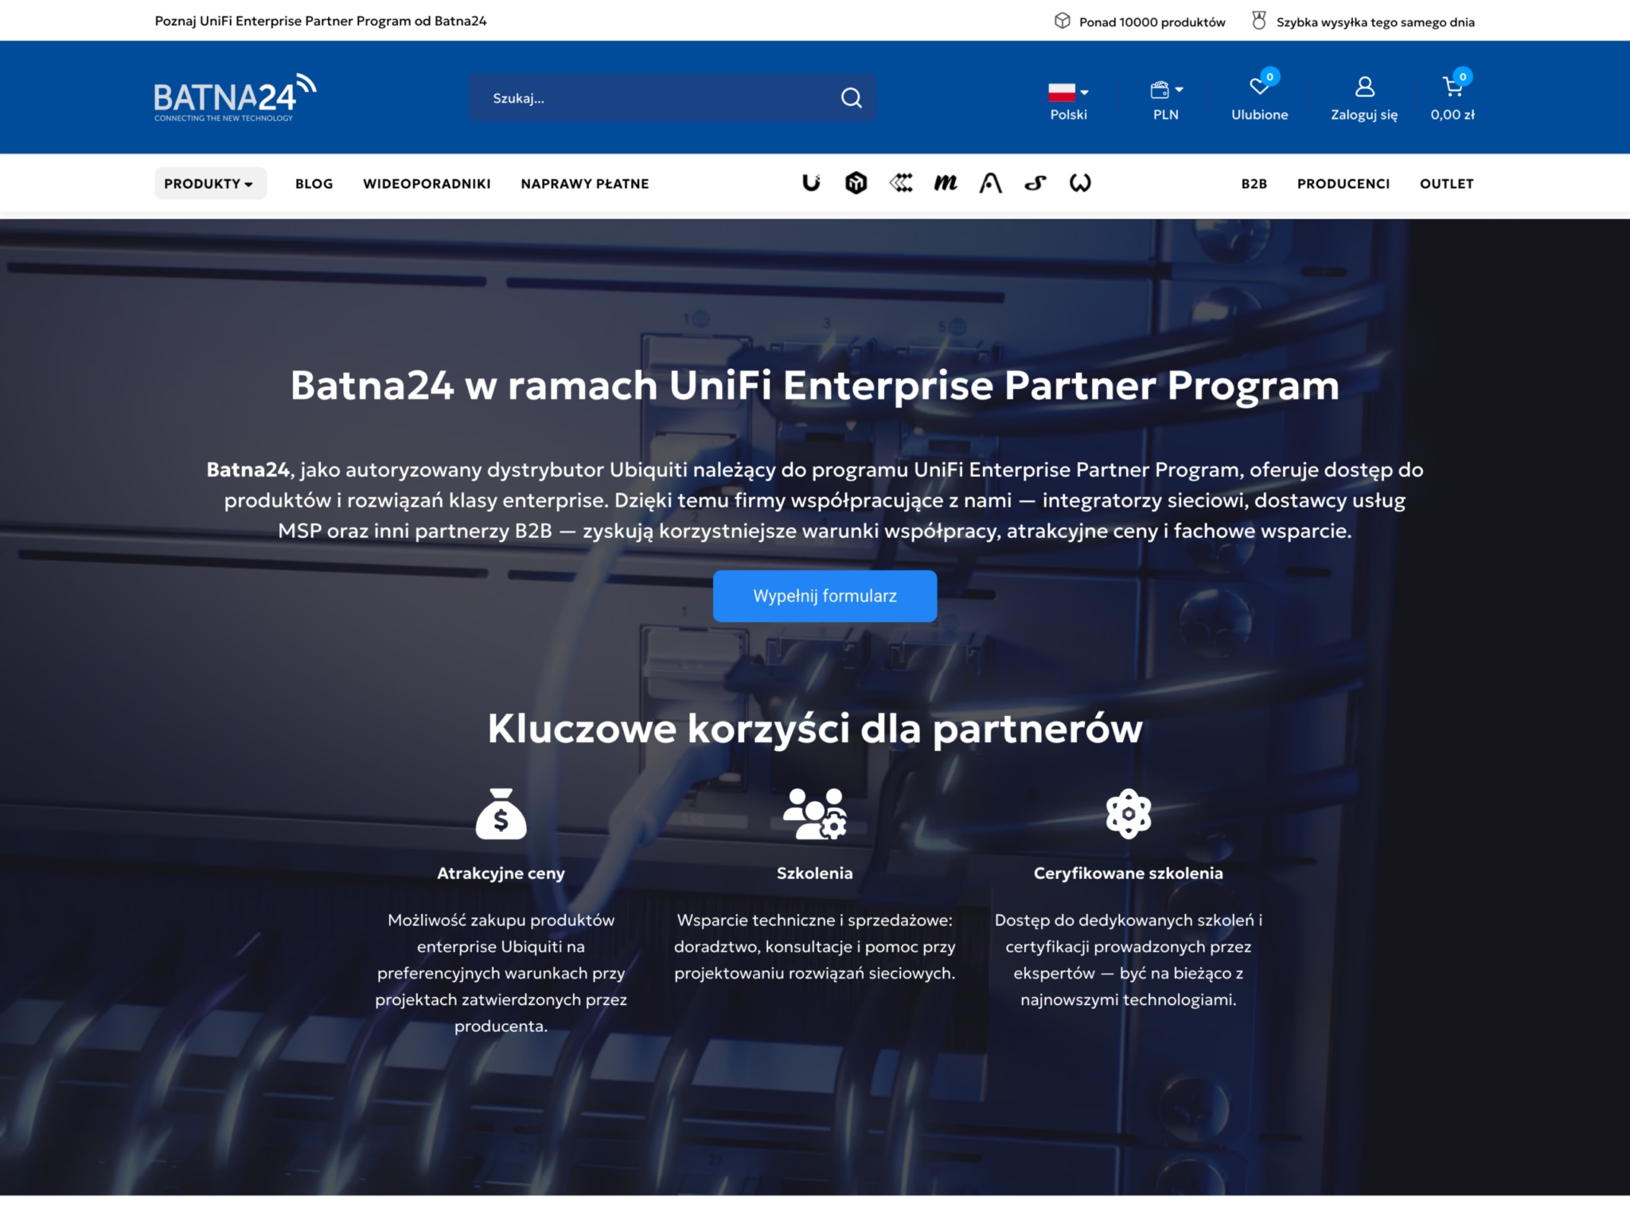Click the bold Batna24 word in paragraph
1630x1222 pixels.
click(x=248, y=469)
